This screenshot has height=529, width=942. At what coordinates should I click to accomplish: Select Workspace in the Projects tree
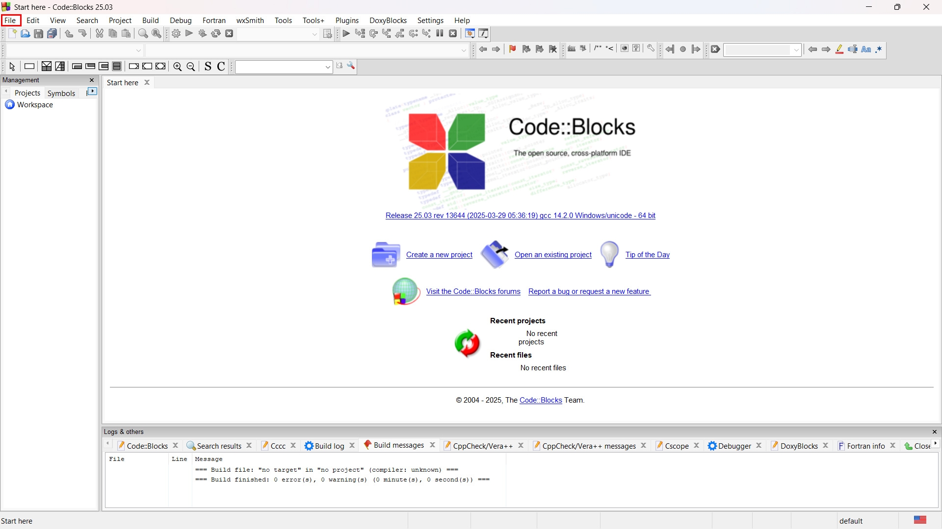pyautogui.click(x=35, y=105)
